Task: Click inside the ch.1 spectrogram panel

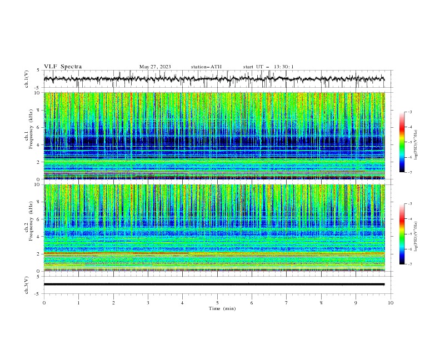Action: click(214, 136)
